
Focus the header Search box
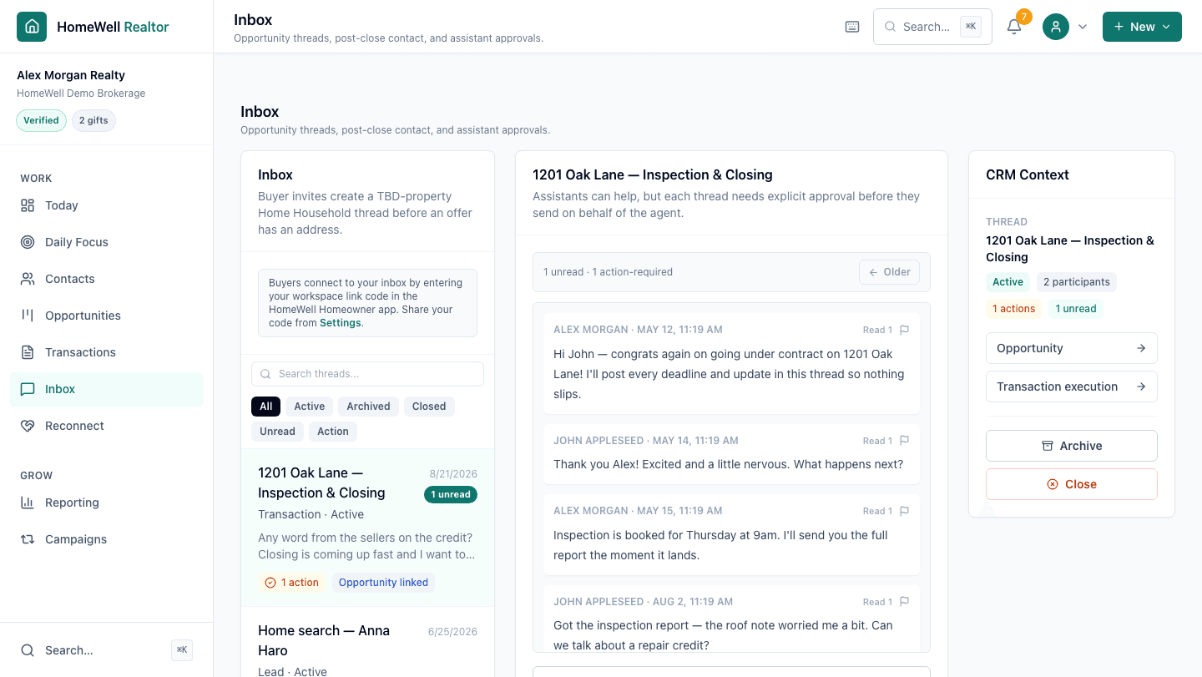pos(932,27)
